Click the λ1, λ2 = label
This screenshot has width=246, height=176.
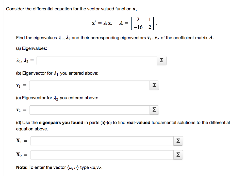(24, 61)
